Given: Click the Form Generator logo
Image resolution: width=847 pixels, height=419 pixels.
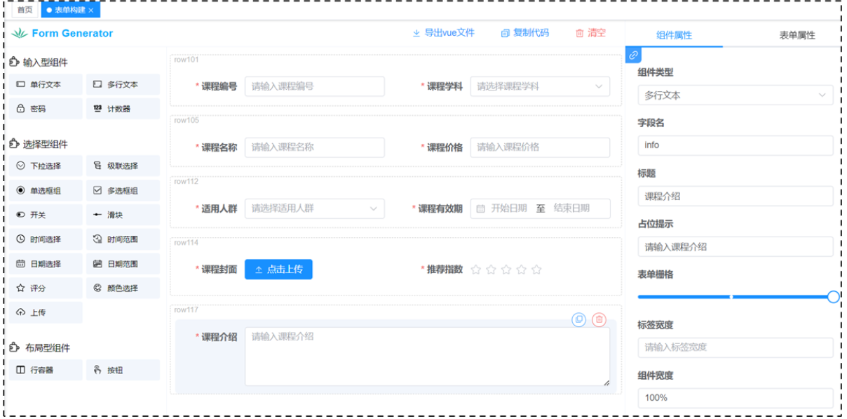Looking at the screenshot, I should point(62,33).
